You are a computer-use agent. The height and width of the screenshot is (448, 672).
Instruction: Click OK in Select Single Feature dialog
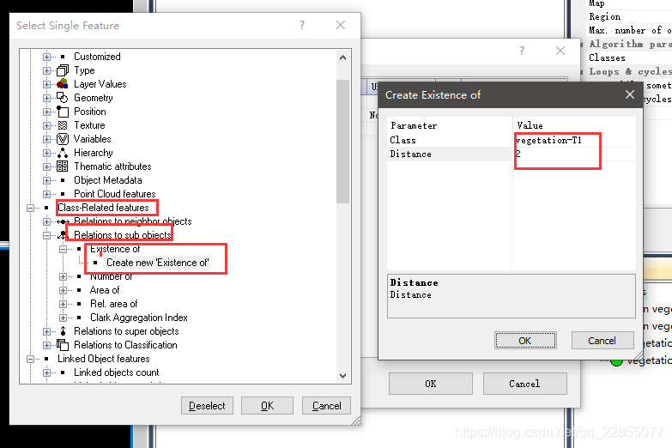[267, 406]
